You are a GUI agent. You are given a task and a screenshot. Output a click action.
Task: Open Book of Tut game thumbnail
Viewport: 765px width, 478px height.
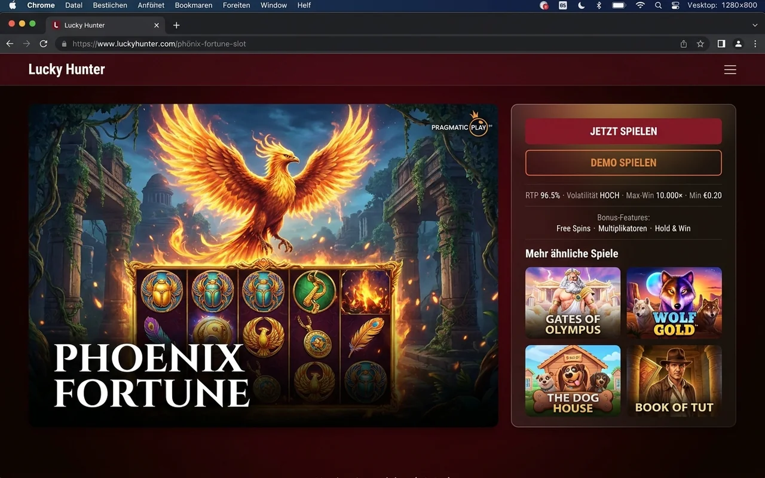coord(674,381)
